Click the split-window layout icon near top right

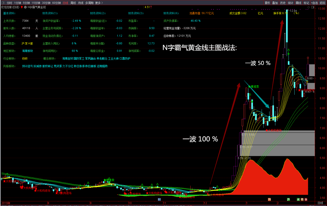(313, 7)
